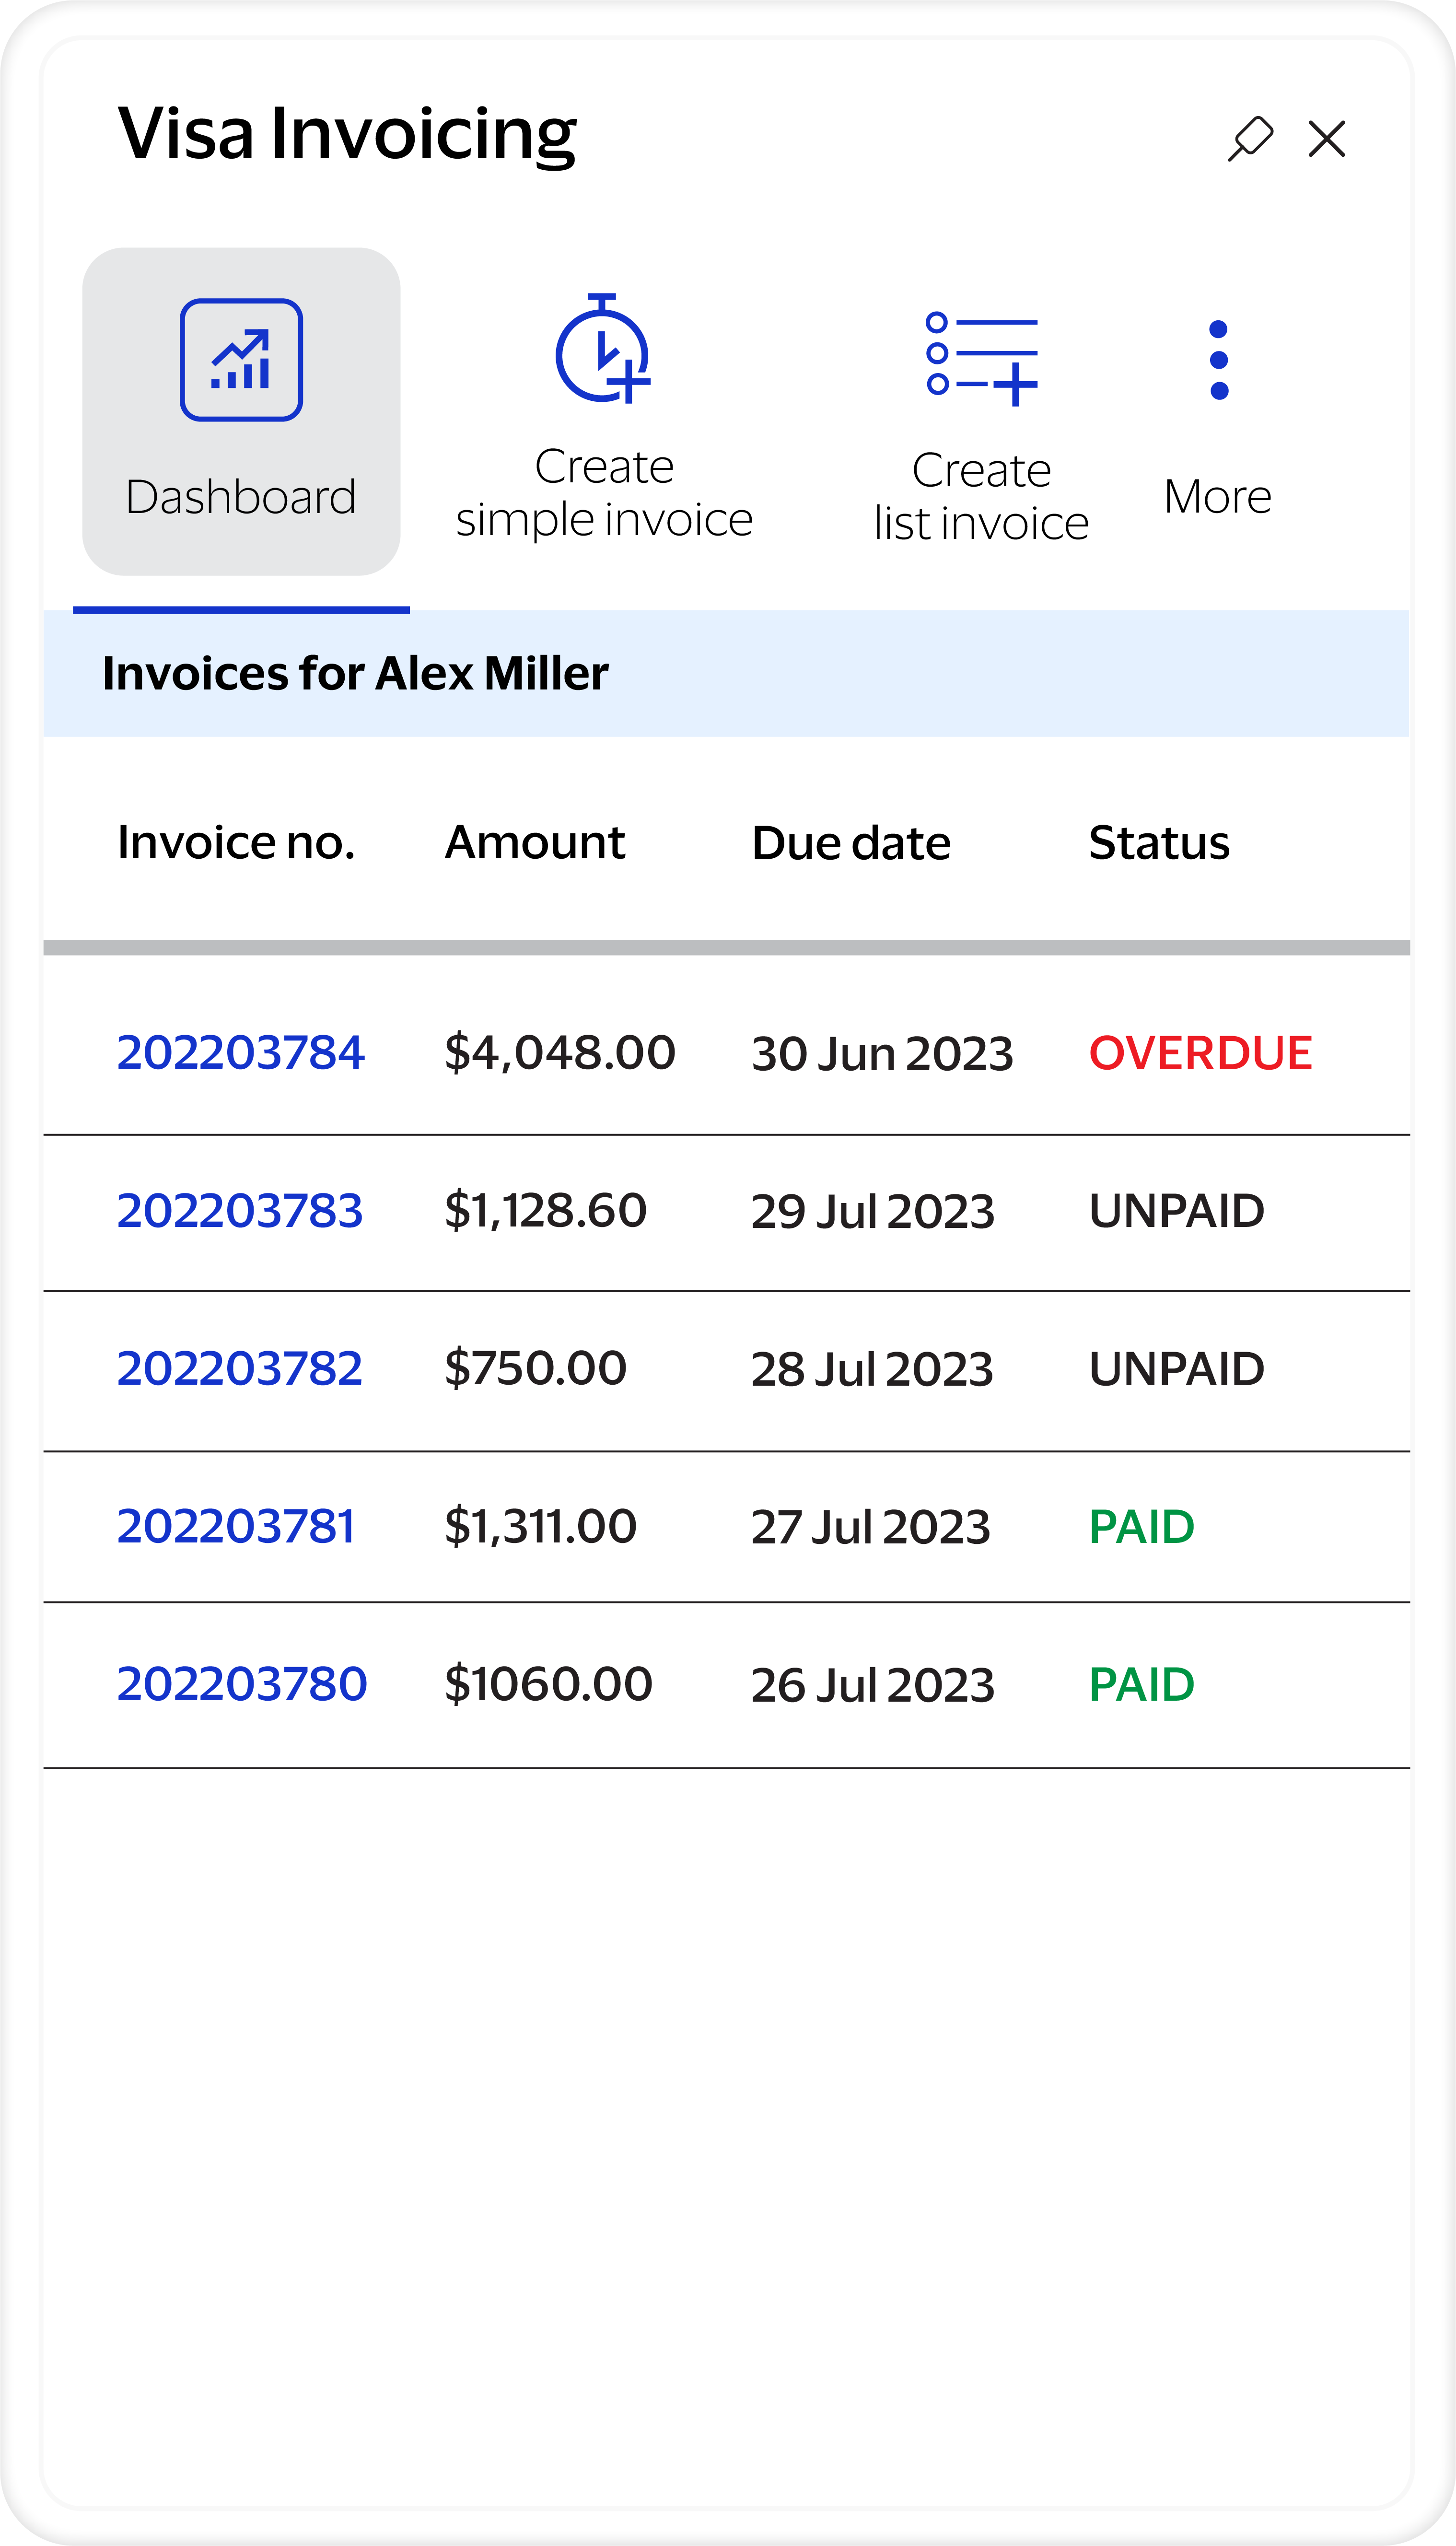
Task: Open invoice 202203781
Action: 236,1527
